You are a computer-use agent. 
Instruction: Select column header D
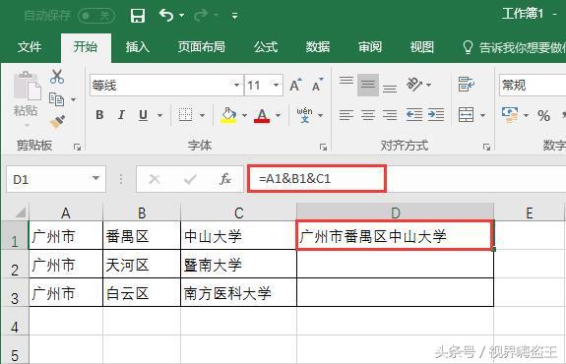click(x=396, y=212)
